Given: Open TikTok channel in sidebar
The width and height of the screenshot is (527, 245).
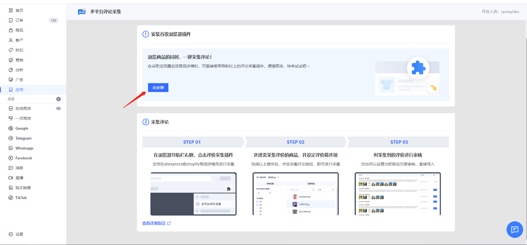Looking at the screenshot, I should [21, 198].
